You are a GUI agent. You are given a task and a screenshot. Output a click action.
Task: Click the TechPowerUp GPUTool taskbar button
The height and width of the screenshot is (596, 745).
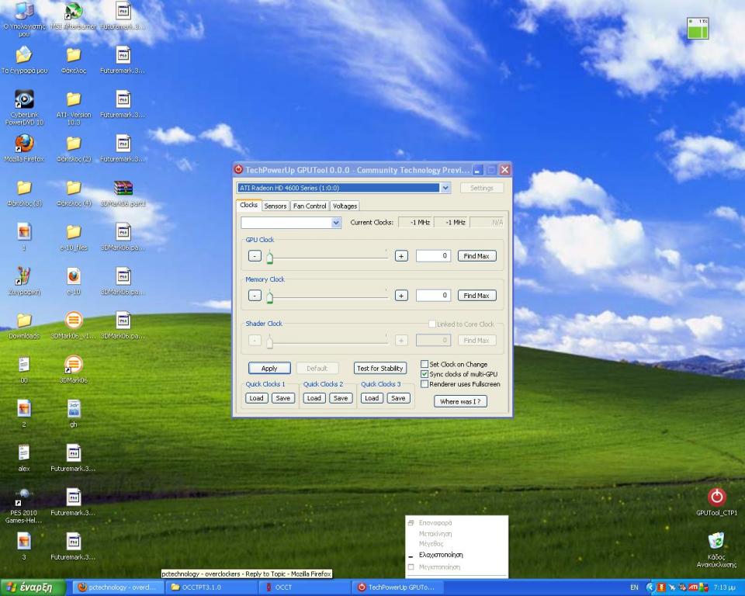tap(399, 587)
